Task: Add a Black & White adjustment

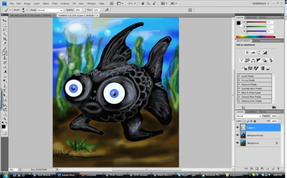Action: (x=259, y=61)
